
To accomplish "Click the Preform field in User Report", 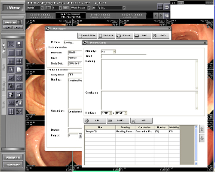I will click(73, 42).
